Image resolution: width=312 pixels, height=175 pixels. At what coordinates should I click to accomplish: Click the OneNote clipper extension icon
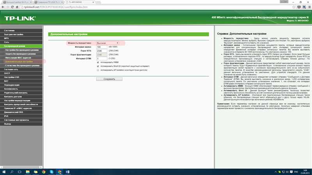click(304, 7)
